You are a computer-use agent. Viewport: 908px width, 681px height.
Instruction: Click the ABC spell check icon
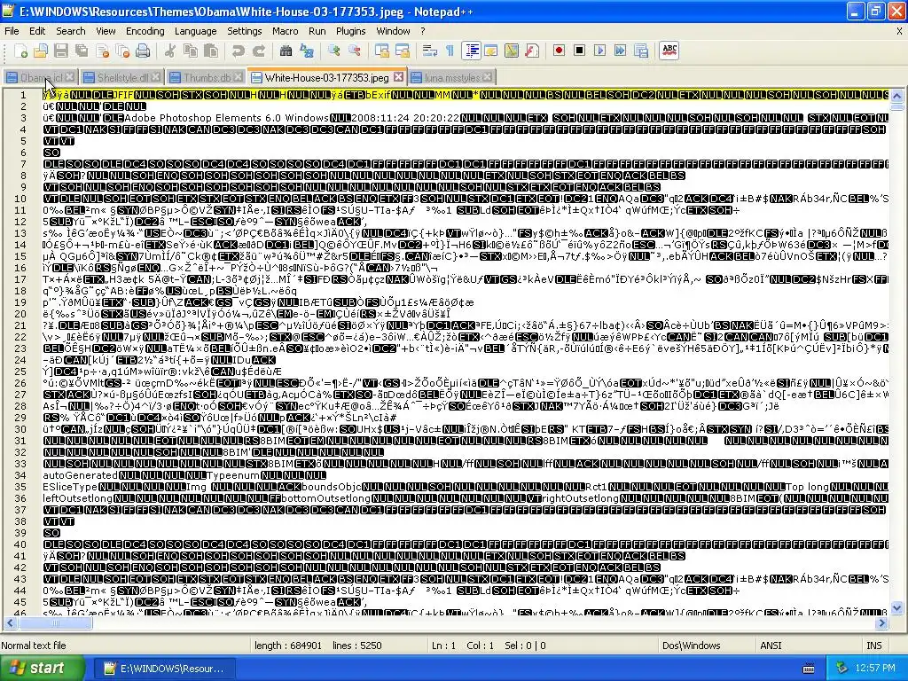[x=669, y=51]
